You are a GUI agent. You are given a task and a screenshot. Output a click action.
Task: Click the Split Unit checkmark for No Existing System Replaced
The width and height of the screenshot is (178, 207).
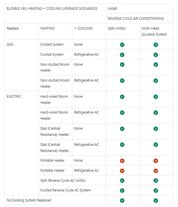tap(122, 201)
